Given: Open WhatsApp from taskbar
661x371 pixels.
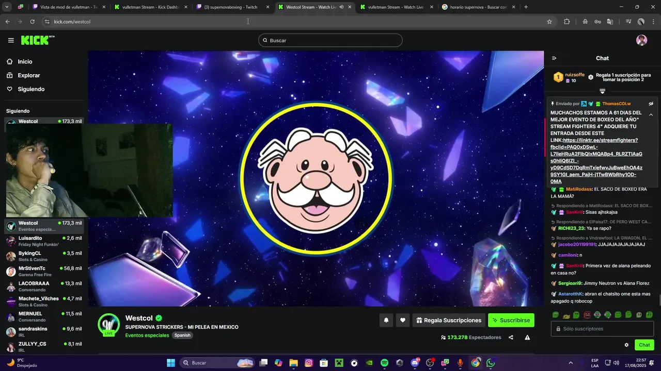Looking at the screenshot, I should tap(491, 363).
